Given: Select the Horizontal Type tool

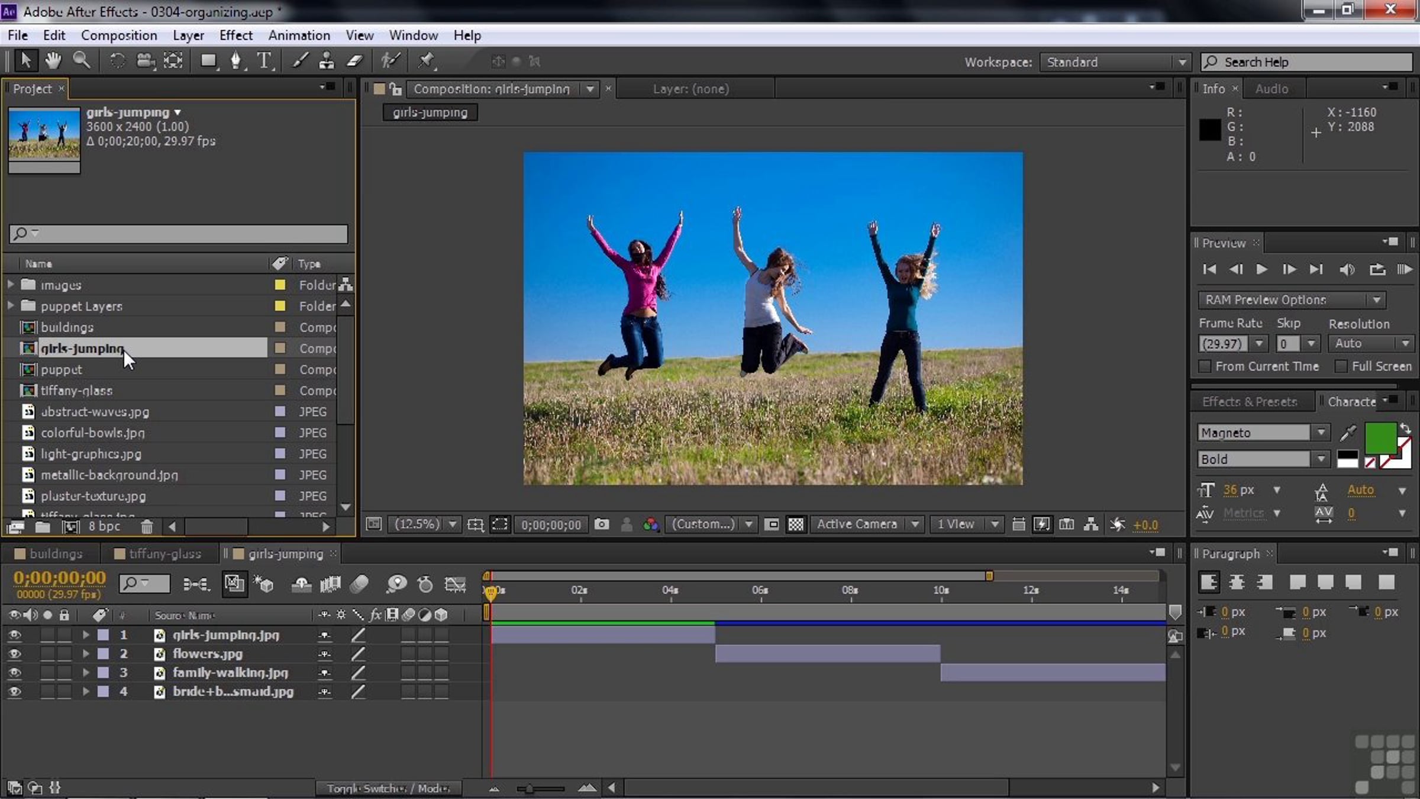Looking at the screenshot, I should 264,60.
